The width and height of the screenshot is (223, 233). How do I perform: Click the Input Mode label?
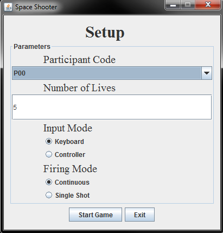[68, 128]
